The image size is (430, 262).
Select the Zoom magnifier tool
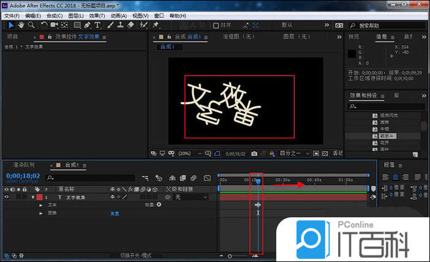[x=31, y=25]
